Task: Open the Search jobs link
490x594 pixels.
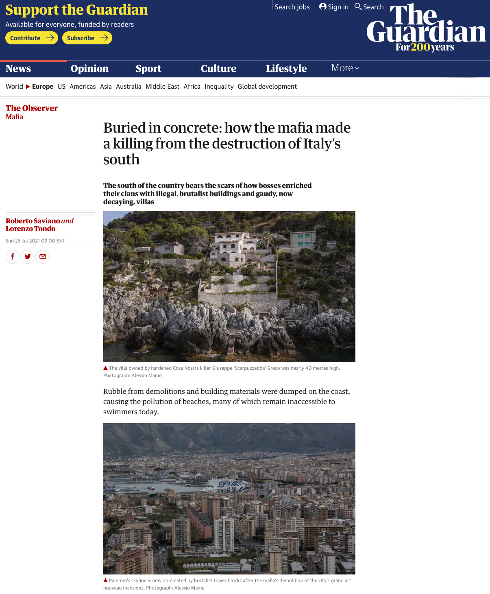Action: [292, 7]
